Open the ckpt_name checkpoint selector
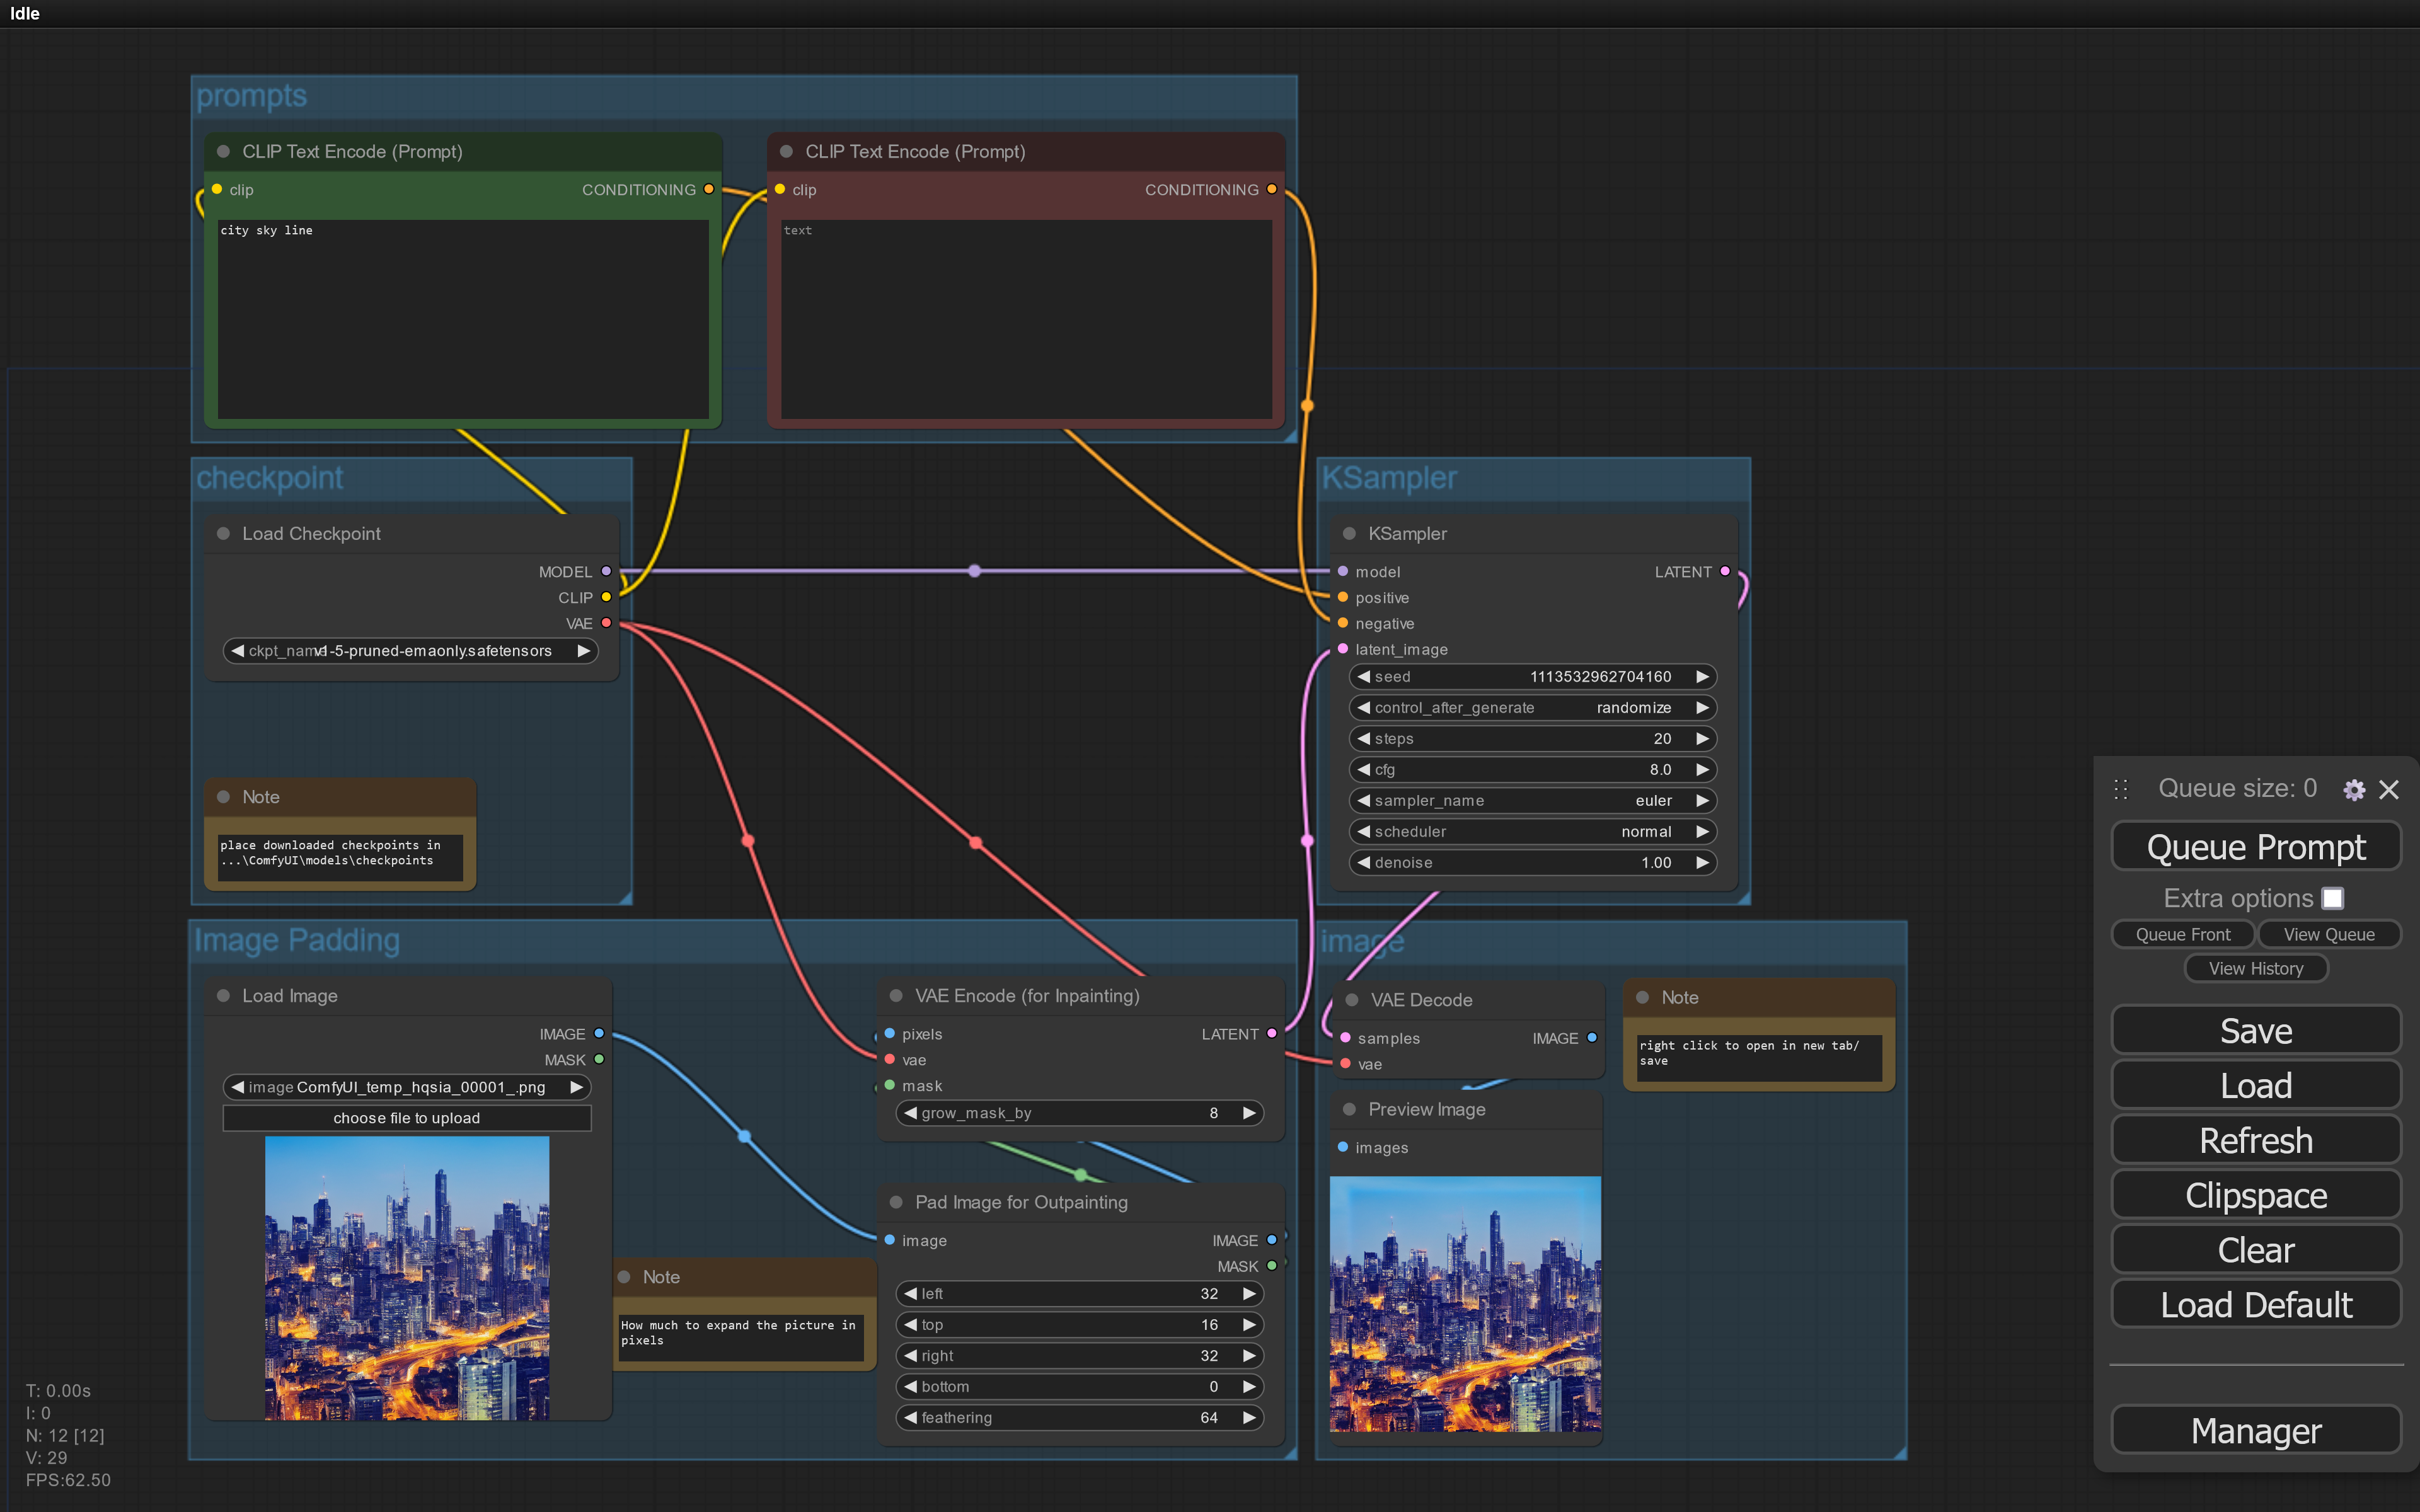Screen dimensions: 2420x1512 (408, 651)
